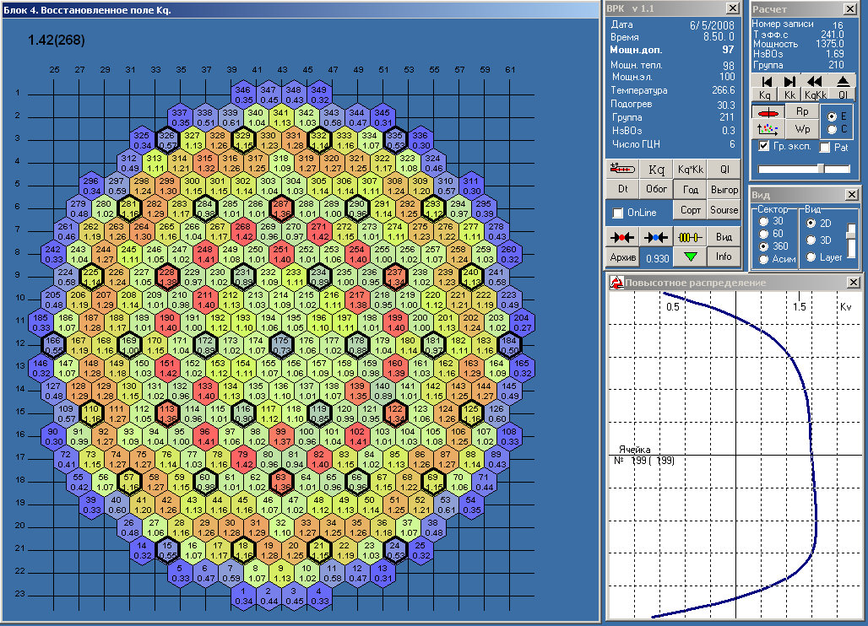The image size is (868, 626).
Task: Enable the OnLine checkbox
Action: tap(618, 213)
